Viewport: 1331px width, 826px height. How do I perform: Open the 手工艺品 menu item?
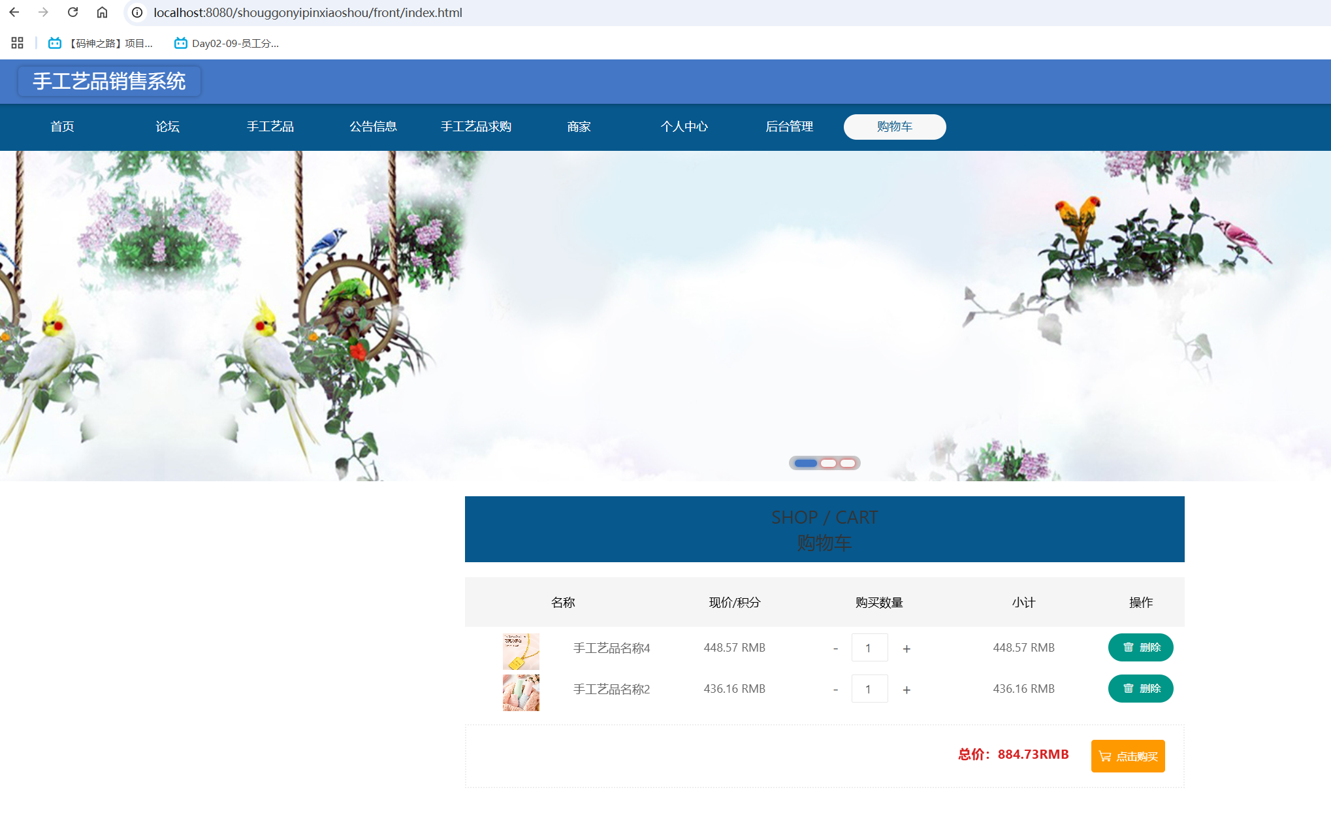point(270,127)
